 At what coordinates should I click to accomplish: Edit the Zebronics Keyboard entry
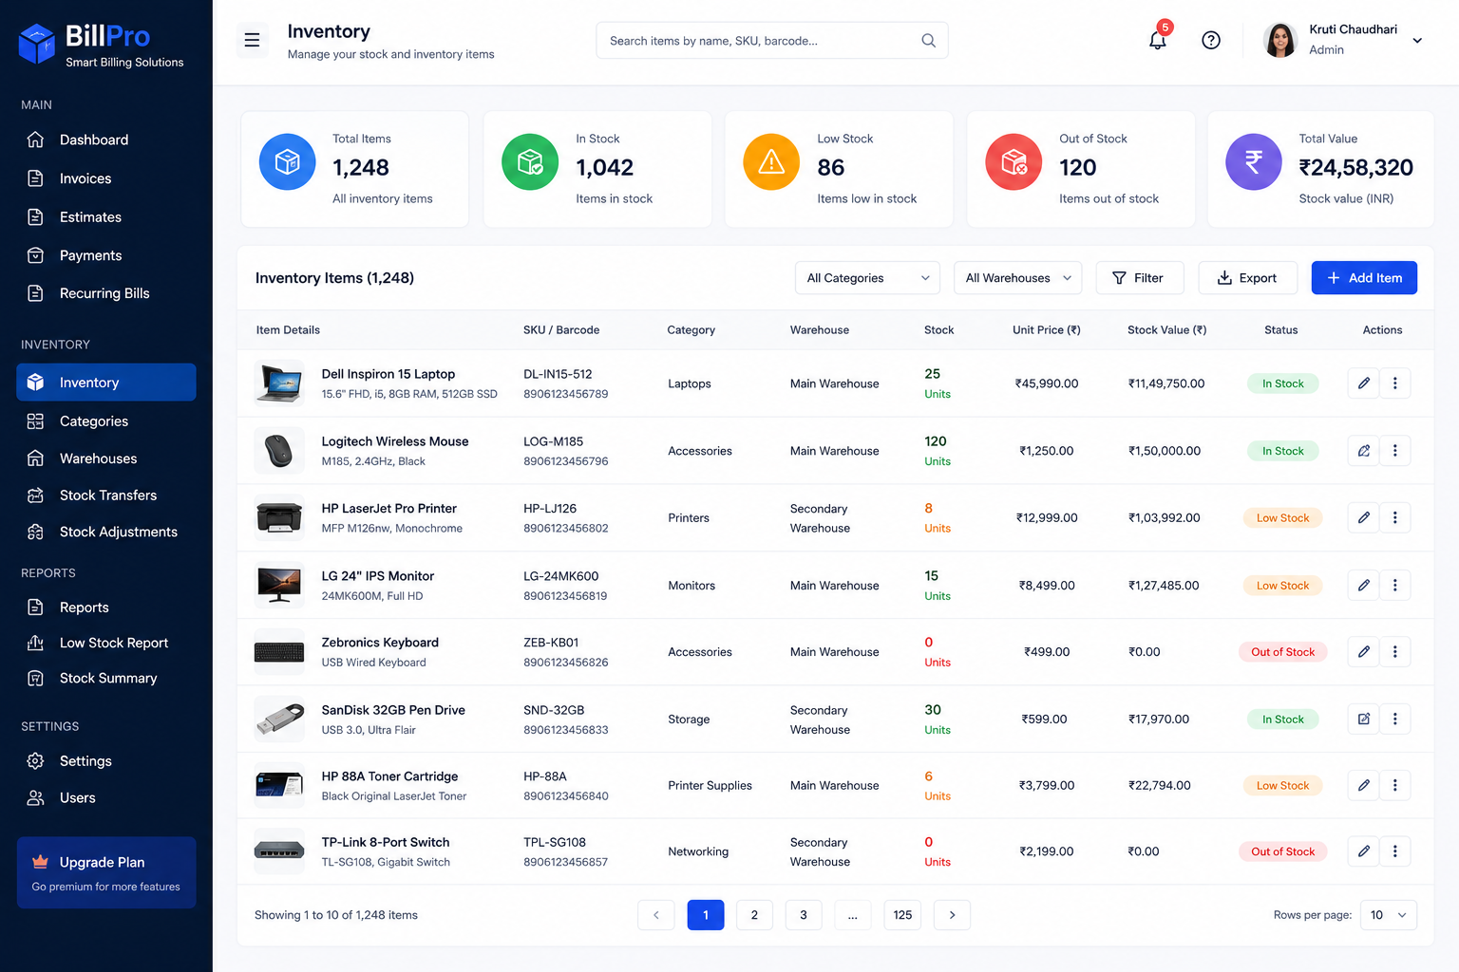1363,652
